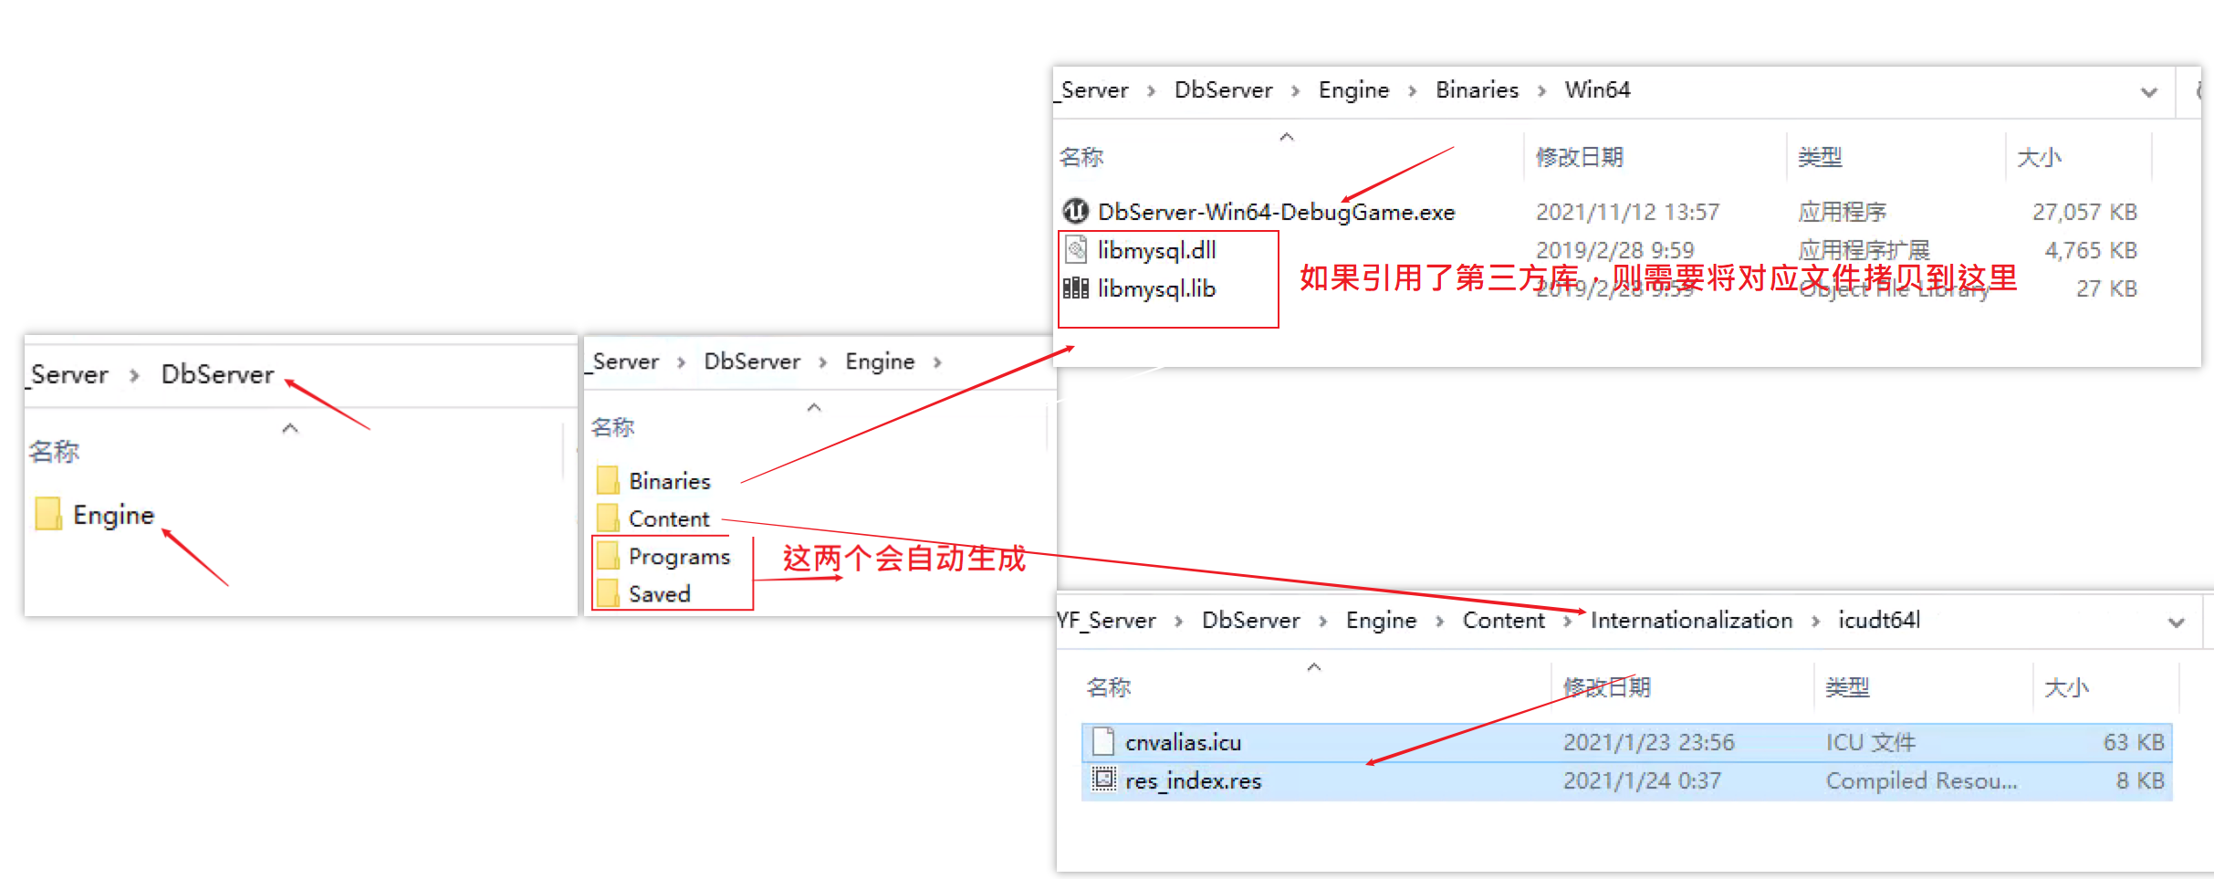This screenshot has width=2214, height=879.
Task: Click the Engine folder icon in the DbServer window
Action: point(48,514)
